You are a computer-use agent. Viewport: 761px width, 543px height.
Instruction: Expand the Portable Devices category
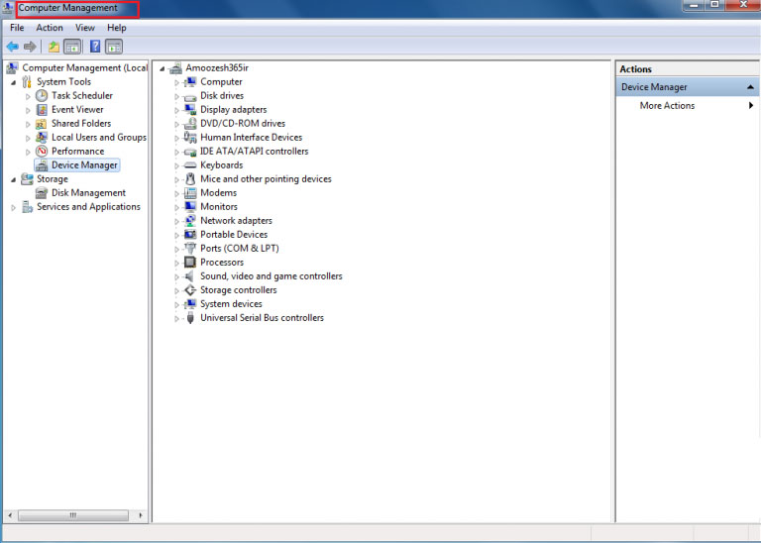click(176, 236)
